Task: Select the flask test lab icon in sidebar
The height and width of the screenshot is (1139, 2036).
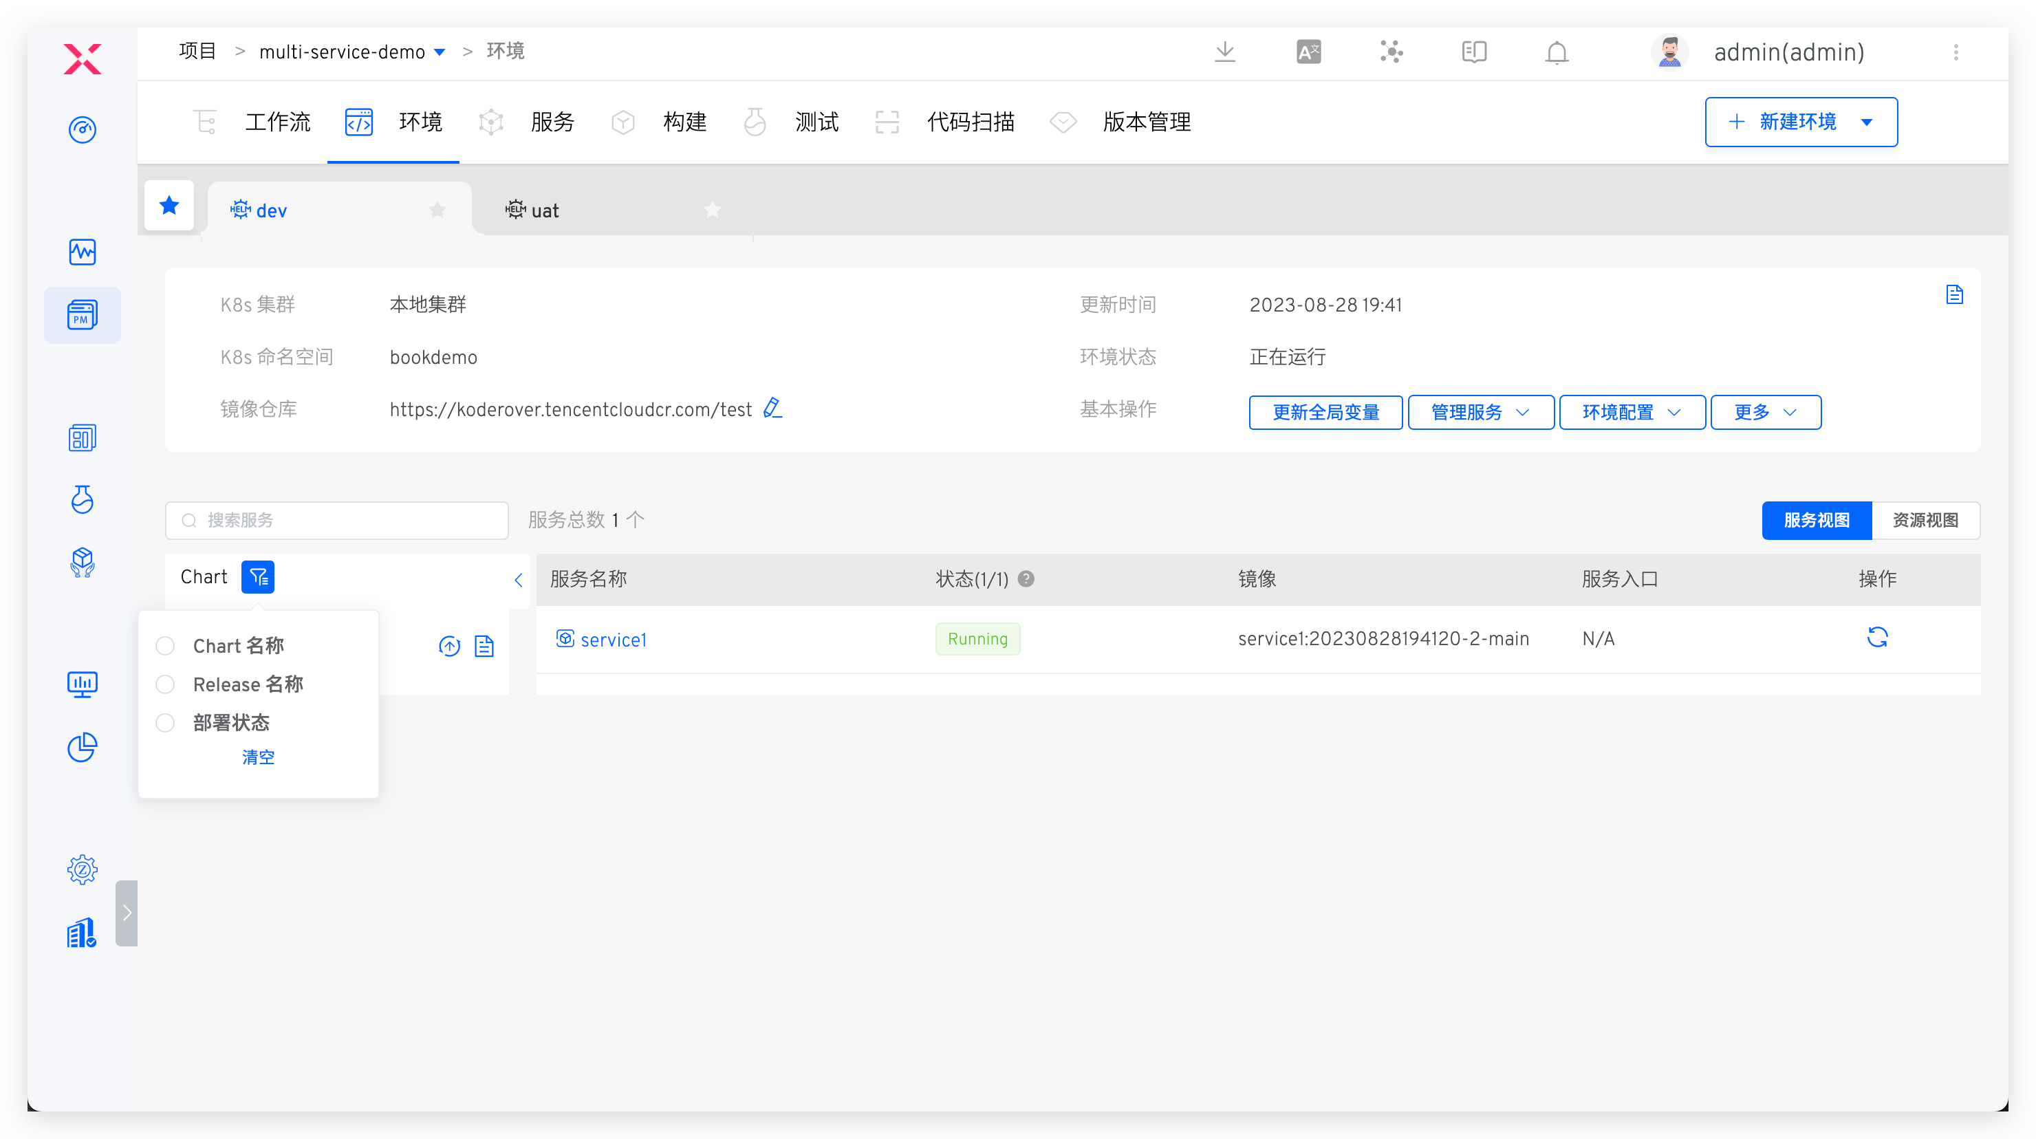Action: pyautogui.click(x=83, y=499)
